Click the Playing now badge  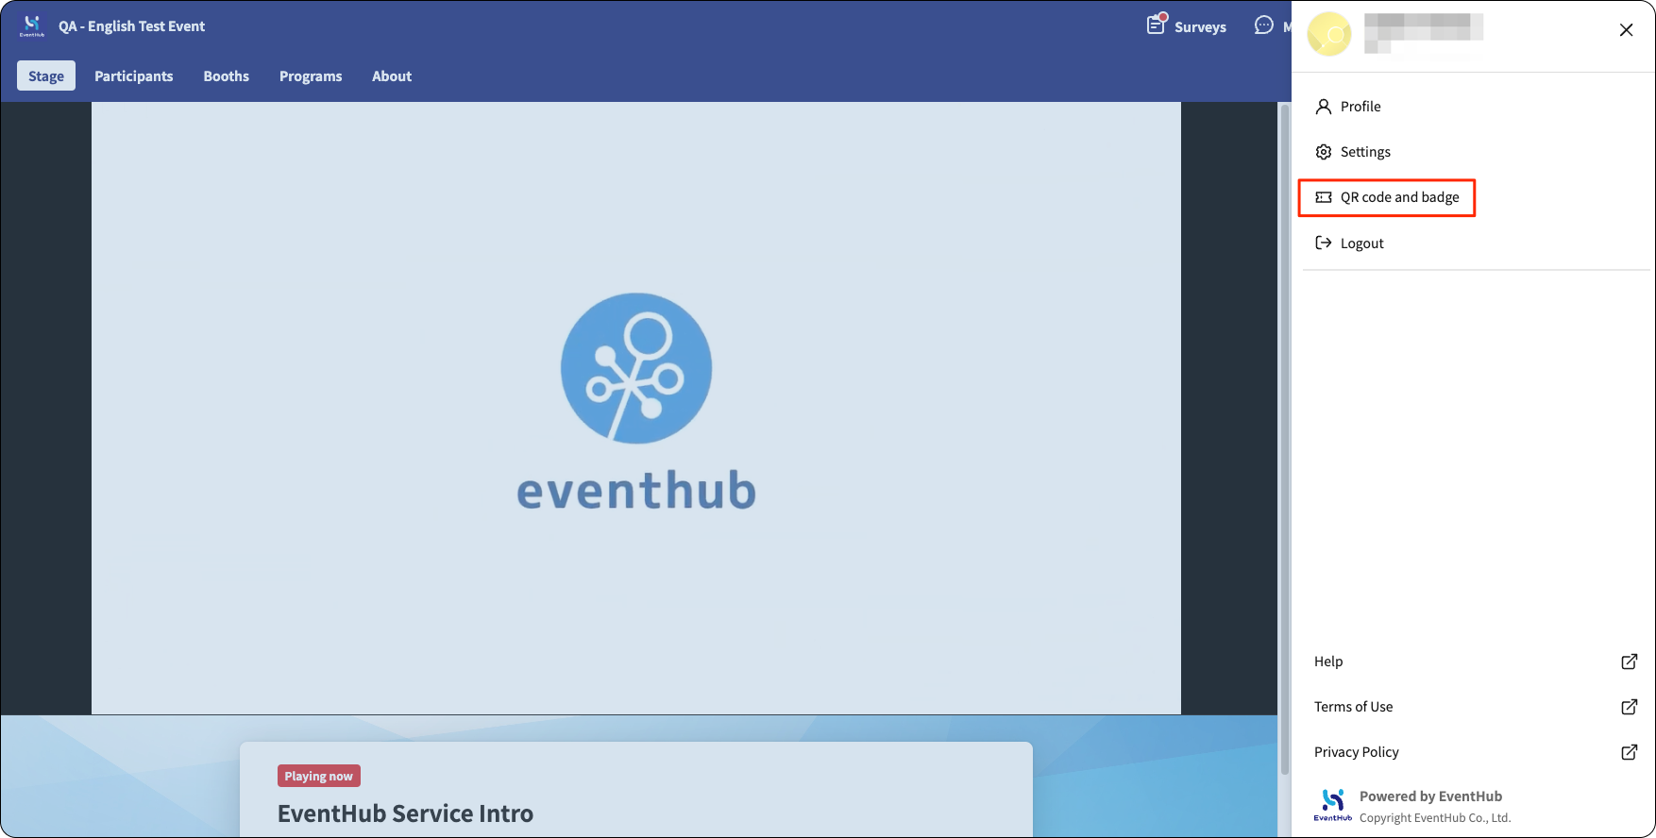click(319, 776)
